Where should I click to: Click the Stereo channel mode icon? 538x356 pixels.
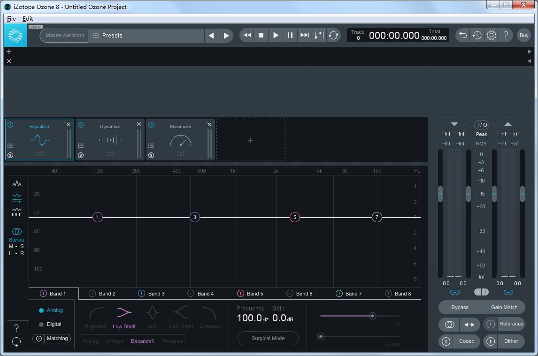(x=16, y=232)
